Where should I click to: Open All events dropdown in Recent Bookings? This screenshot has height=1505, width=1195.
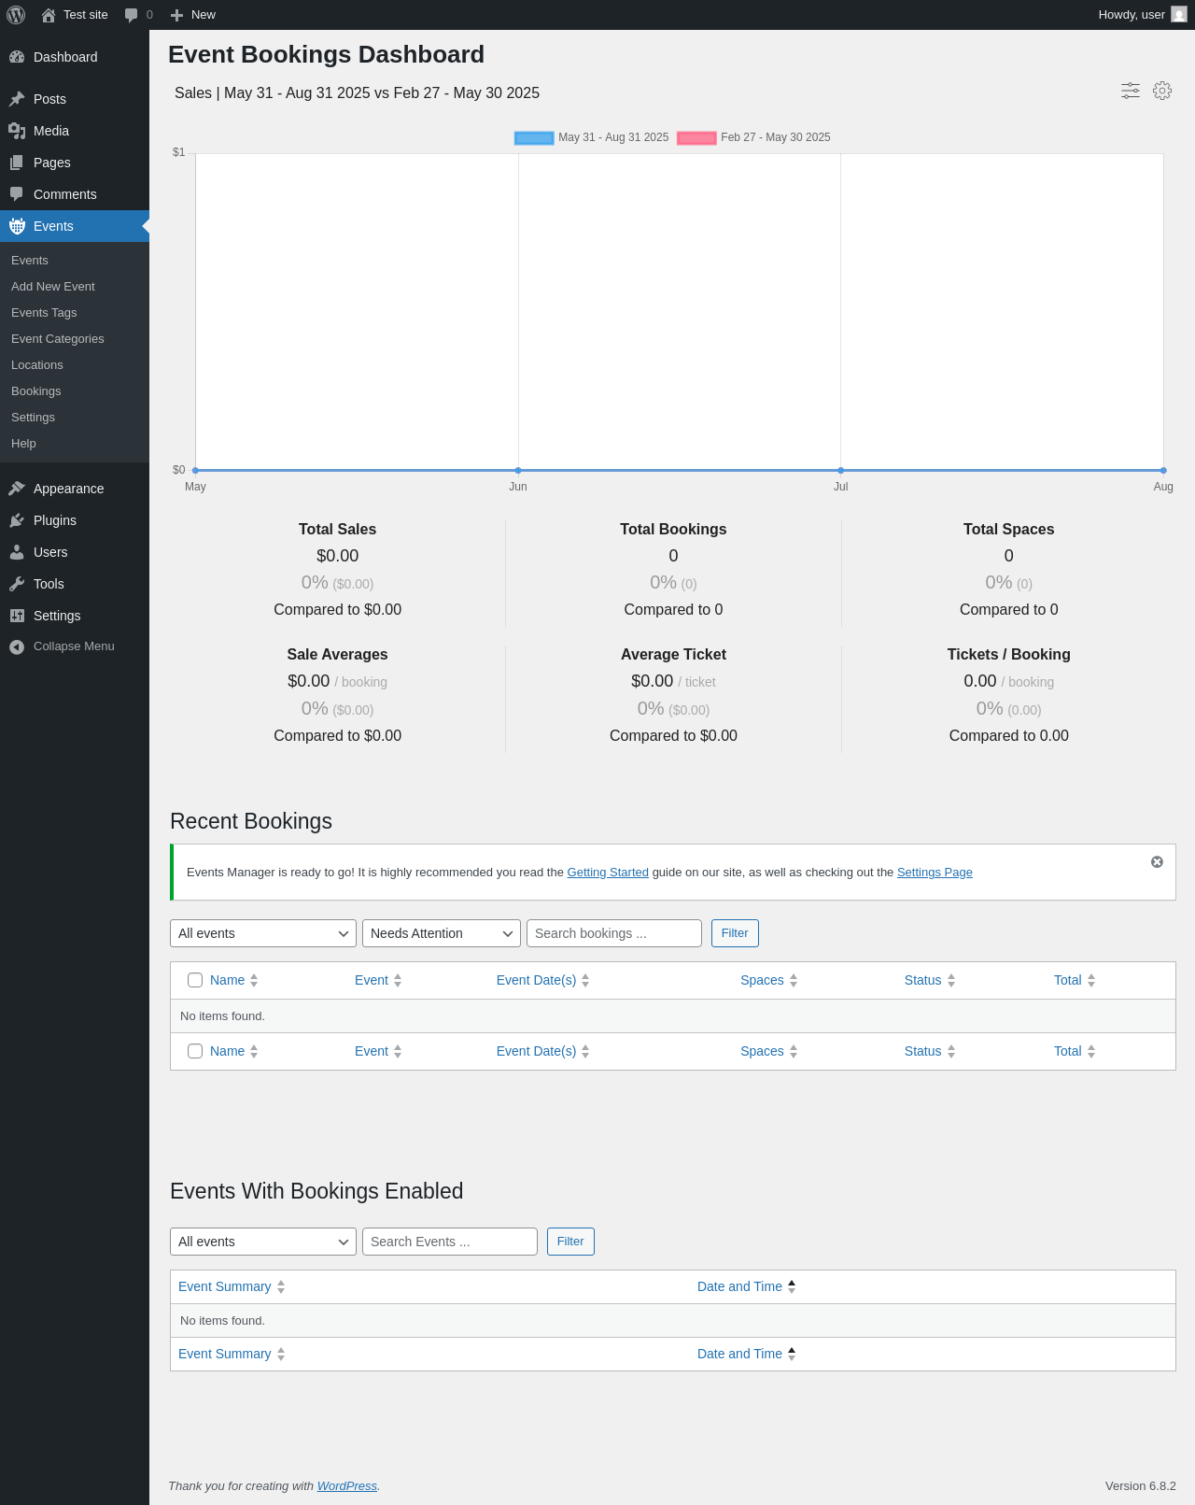click(x=262, y=933)
